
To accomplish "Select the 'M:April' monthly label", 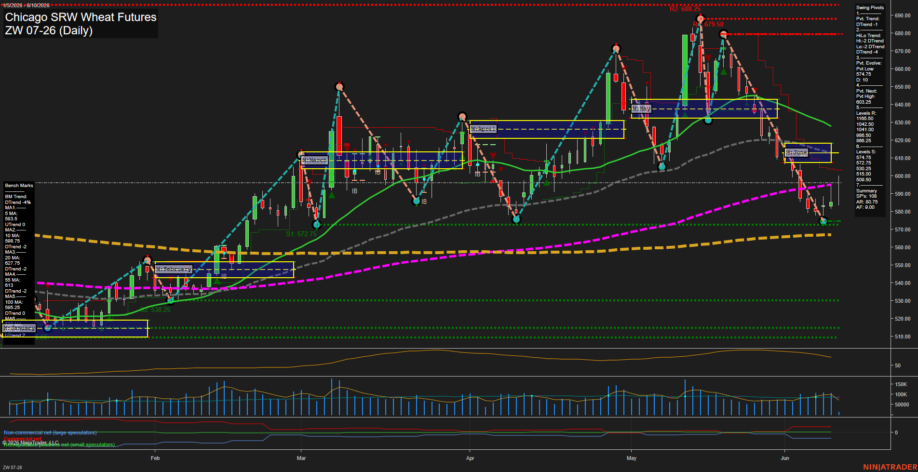I will (x=483, y=129).
